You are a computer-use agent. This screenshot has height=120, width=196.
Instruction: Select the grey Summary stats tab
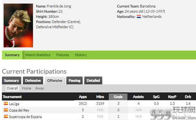pos(11,80)
